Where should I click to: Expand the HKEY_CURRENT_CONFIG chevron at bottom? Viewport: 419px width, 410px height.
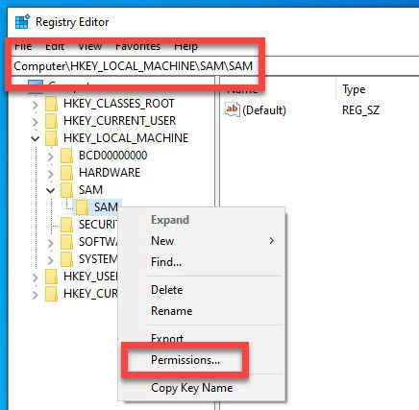36,295
